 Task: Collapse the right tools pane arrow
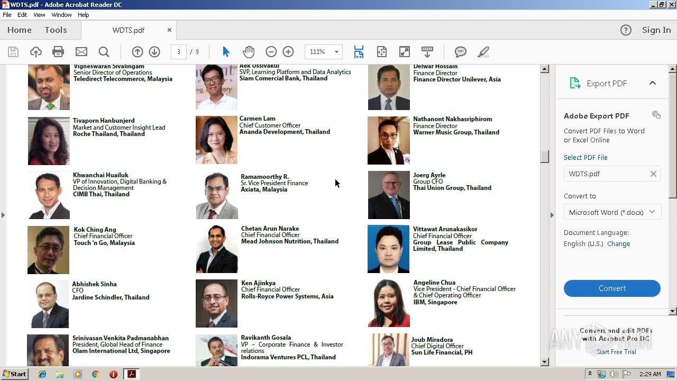[552, 215]
